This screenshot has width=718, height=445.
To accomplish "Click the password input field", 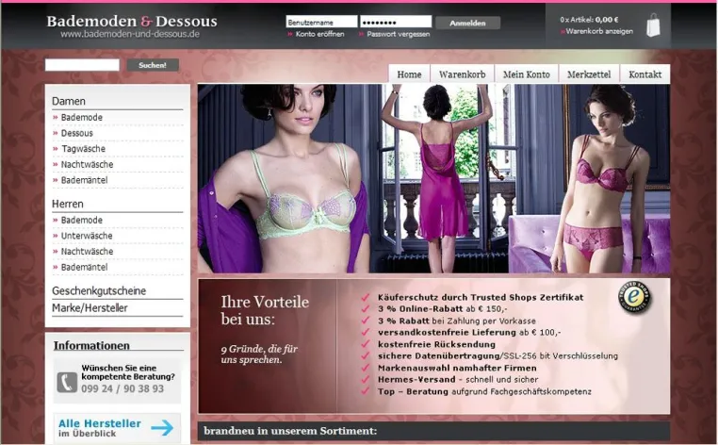I will (x=396, y=22).
